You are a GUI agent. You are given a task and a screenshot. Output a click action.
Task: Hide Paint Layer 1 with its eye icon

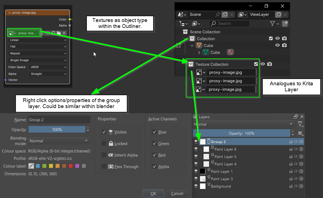[196, 171]
